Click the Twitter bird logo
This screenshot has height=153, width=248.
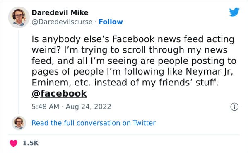234,12
